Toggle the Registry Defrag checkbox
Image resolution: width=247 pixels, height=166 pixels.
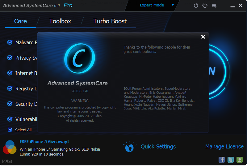click(x=10, y=88)
